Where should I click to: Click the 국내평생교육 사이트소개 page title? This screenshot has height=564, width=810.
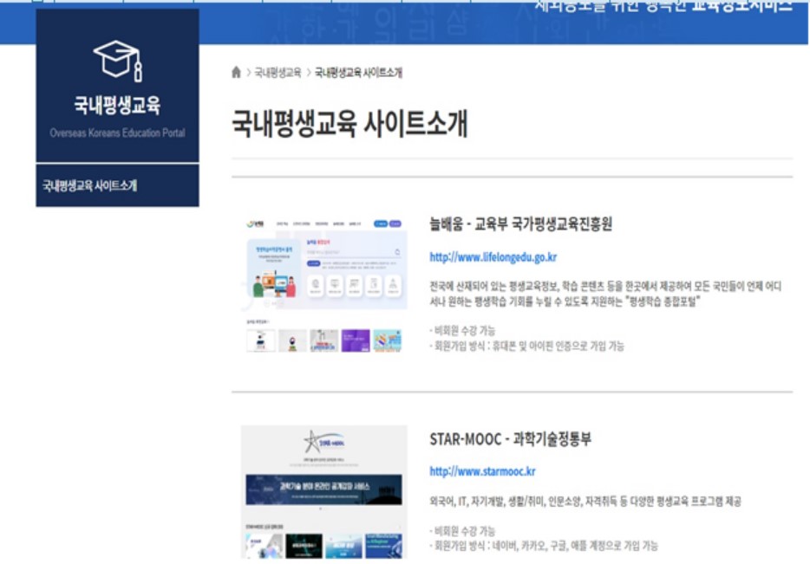tap(349, 124)
